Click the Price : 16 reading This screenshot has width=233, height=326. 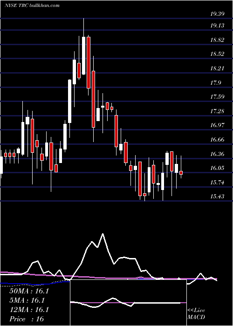(27, 319)
